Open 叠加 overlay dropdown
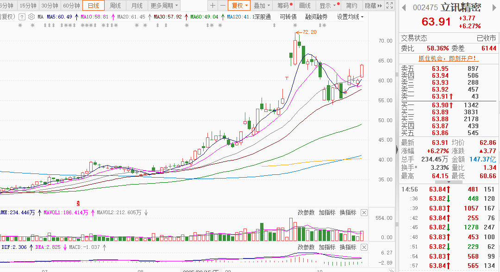The image size is (500, 272). pyautogui.click(x=262, y=6)
